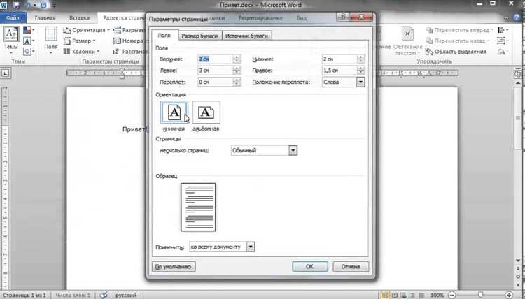The image size is (525, 299).
Task: Minimize the ribbon with the caret icon
Action: coord(506,18)
